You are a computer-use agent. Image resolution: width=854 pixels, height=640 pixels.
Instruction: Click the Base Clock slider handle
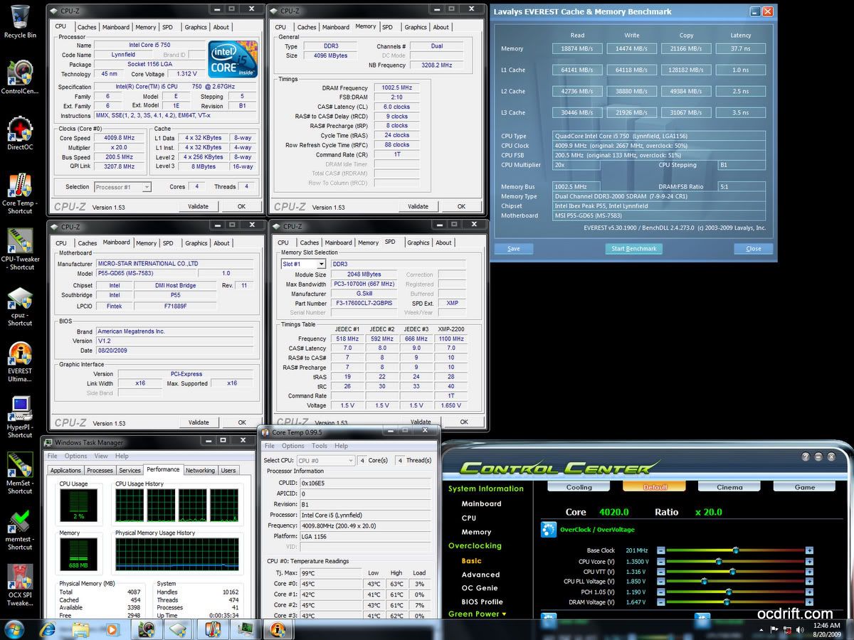[735, 550]
